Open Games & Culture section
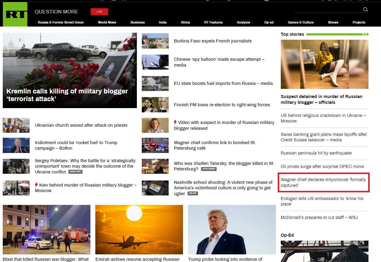The image size is (381, 262). (x=301, y=22)
